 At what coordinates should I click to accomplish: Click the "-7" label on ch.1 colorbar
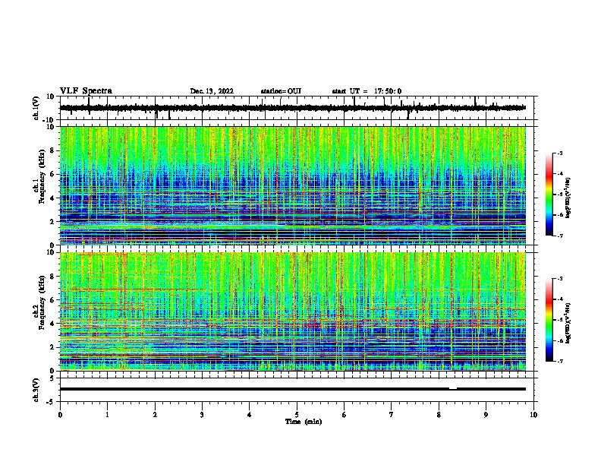coord(559,236)
